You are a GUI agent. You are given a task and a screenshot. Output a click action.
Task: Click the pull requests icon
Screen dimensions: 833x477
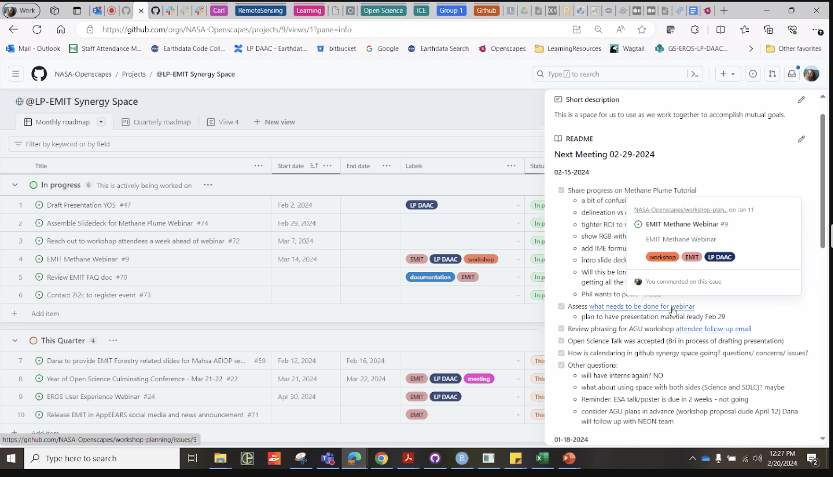(772, 73)
